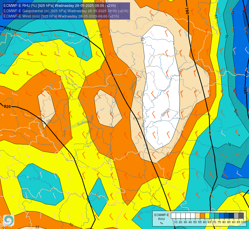Image resolution: width=249 pixels, height=229 pixels.
Task: Click the RHU label in the legend
Action: (161, 219)
